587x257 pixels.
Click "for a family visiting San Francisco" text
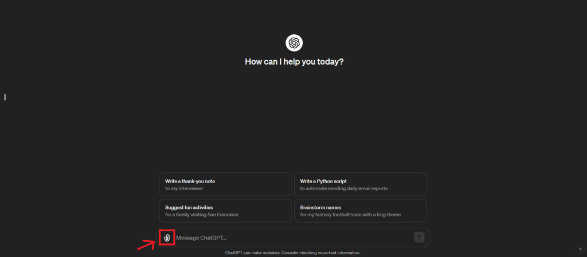(201, 215)
